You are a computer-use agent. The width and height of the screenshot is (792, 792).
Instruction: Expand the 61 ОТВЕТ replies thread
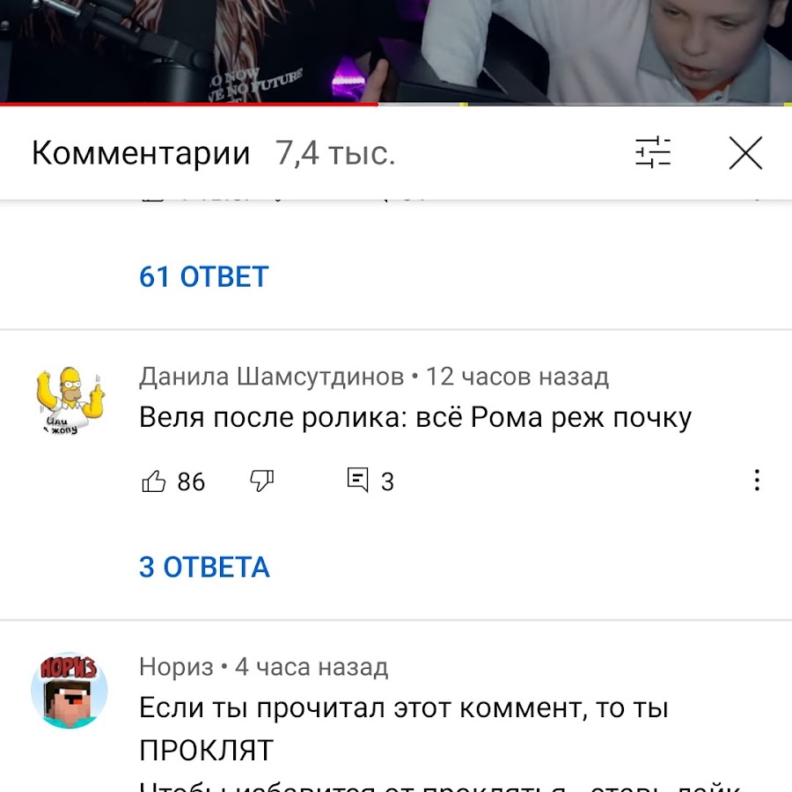coord(203,276)
